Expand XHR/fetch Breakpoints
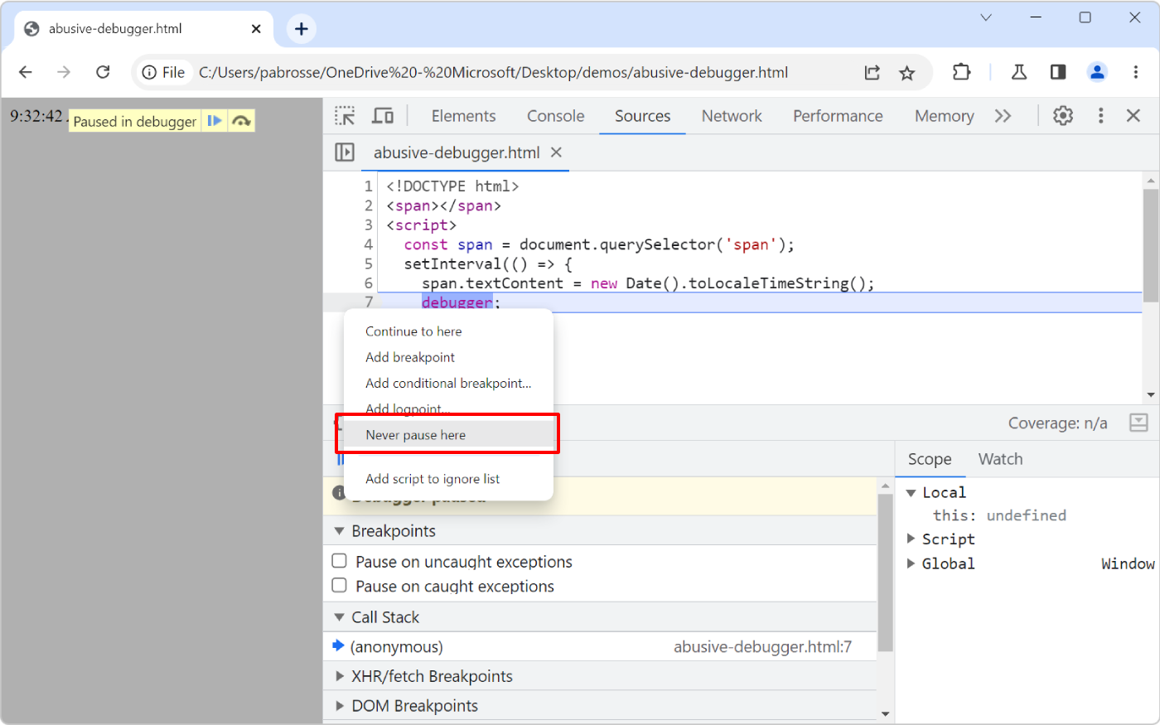Screen dimensions: 1160x725 click(339, 676)
